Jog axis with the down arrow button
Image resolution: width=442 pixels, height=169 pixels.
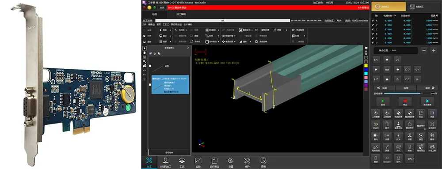tap(387, 79)
